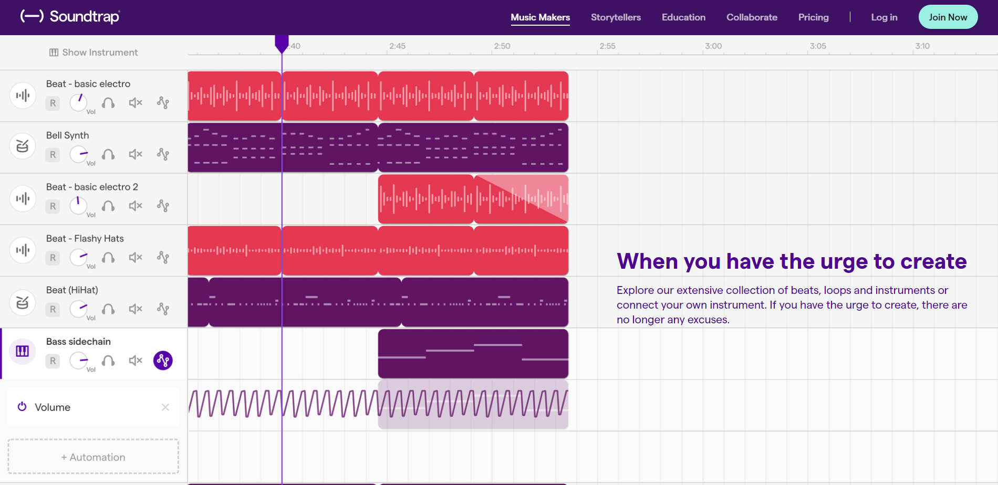
Task: Click the Log in link
Action: [884, 17]
